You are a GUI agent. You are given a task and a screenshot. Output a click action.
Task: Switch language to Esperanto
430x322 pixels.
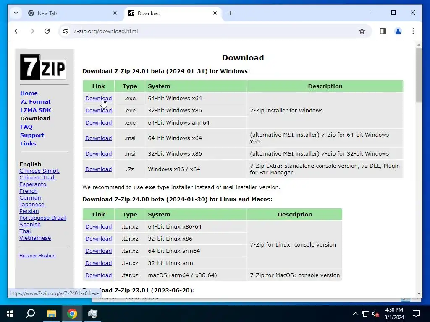pyautogui.click(x=33, y=184)
